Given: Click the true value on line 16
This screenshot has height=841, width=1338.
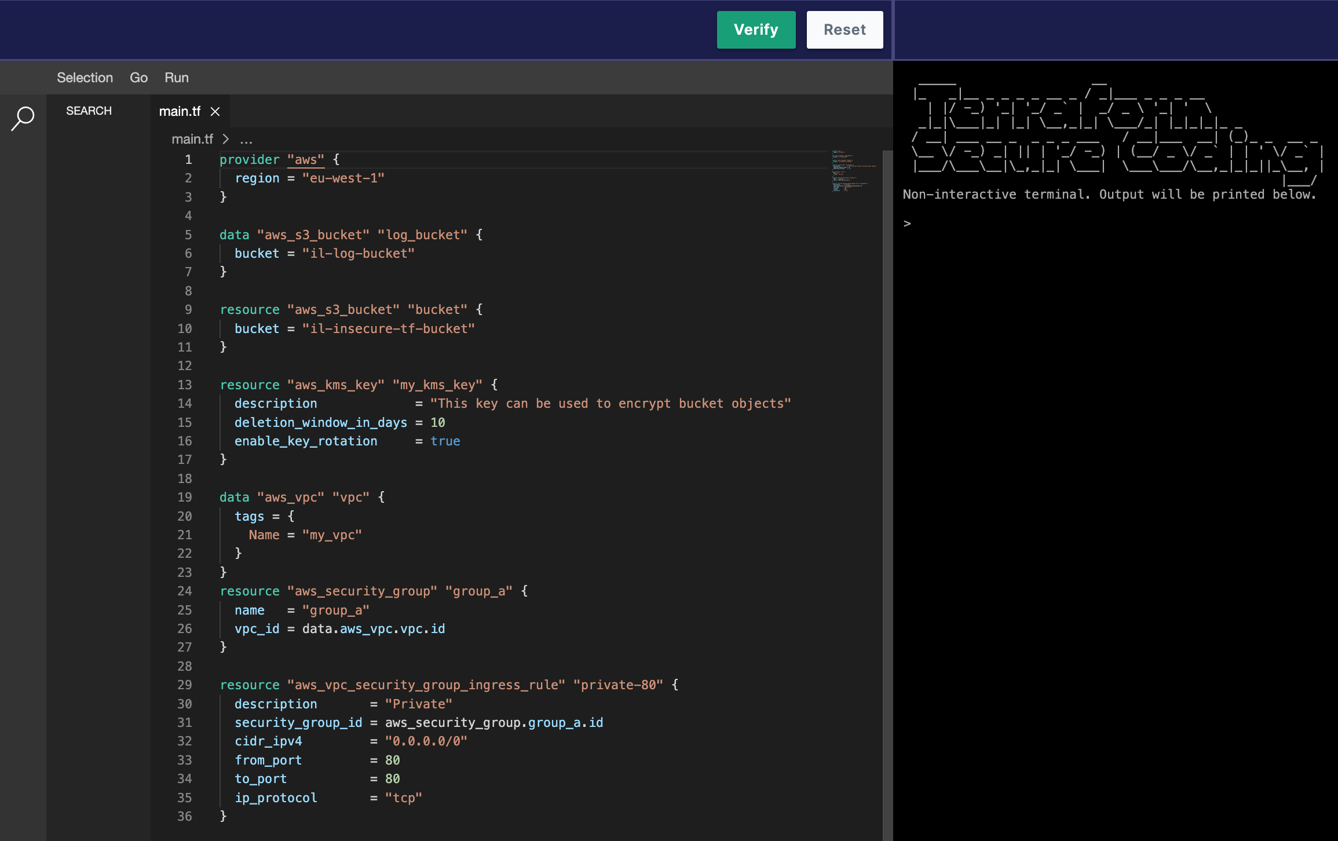Looking at the screenshot, I should (x=445, y=441).
